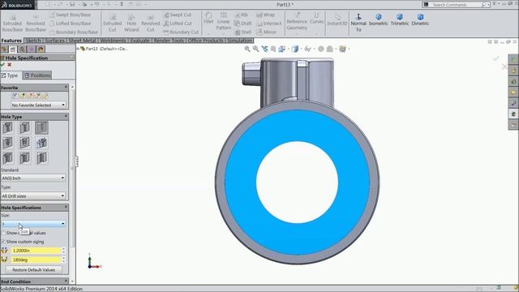Image resolution: width=519 pixels, height=292 pixels.
Task: Click the Zoom to Fit view icon
Action: [x=247, y=49]
